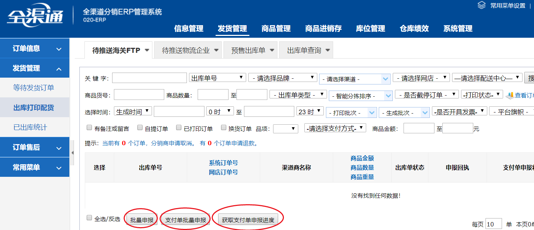The width and height of the screenshot is (534, 230).
Task: Open the 商品管理 menu
Action: point(276,28)
